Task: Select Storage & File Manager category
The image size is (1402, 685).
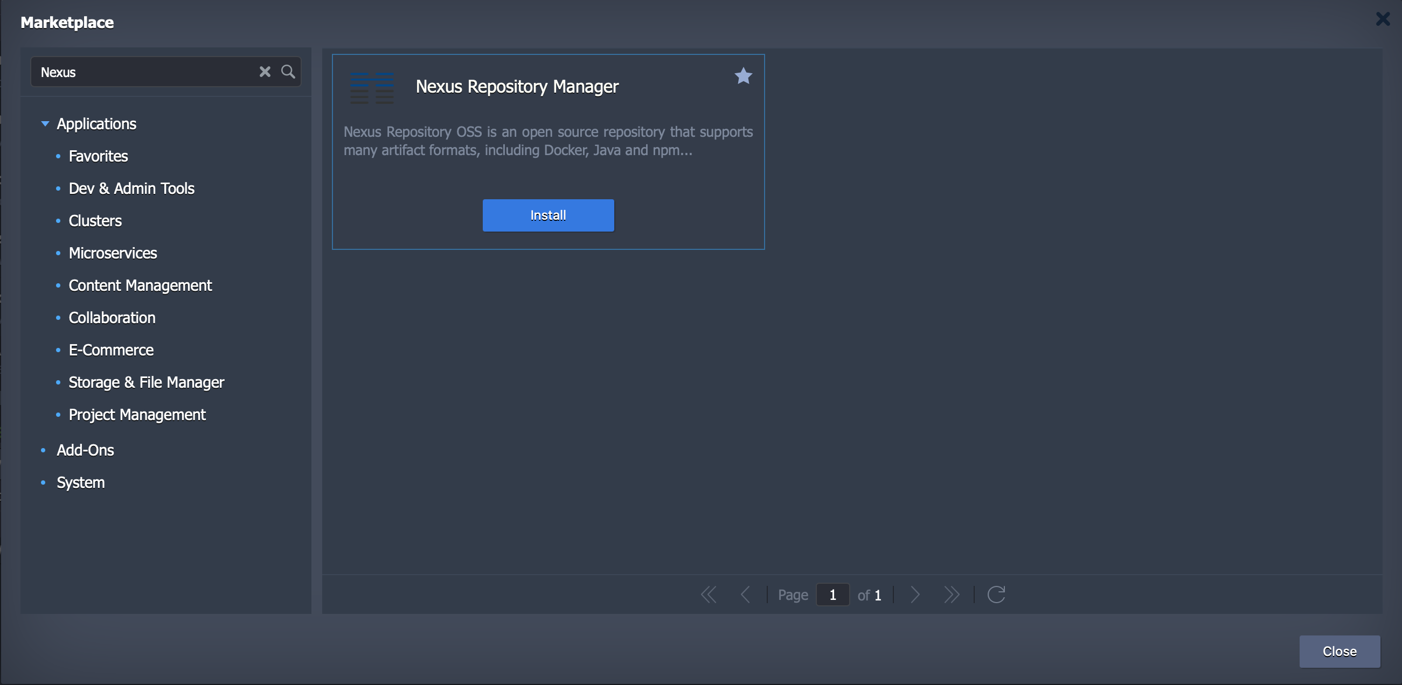Action: tap(146, 382)
